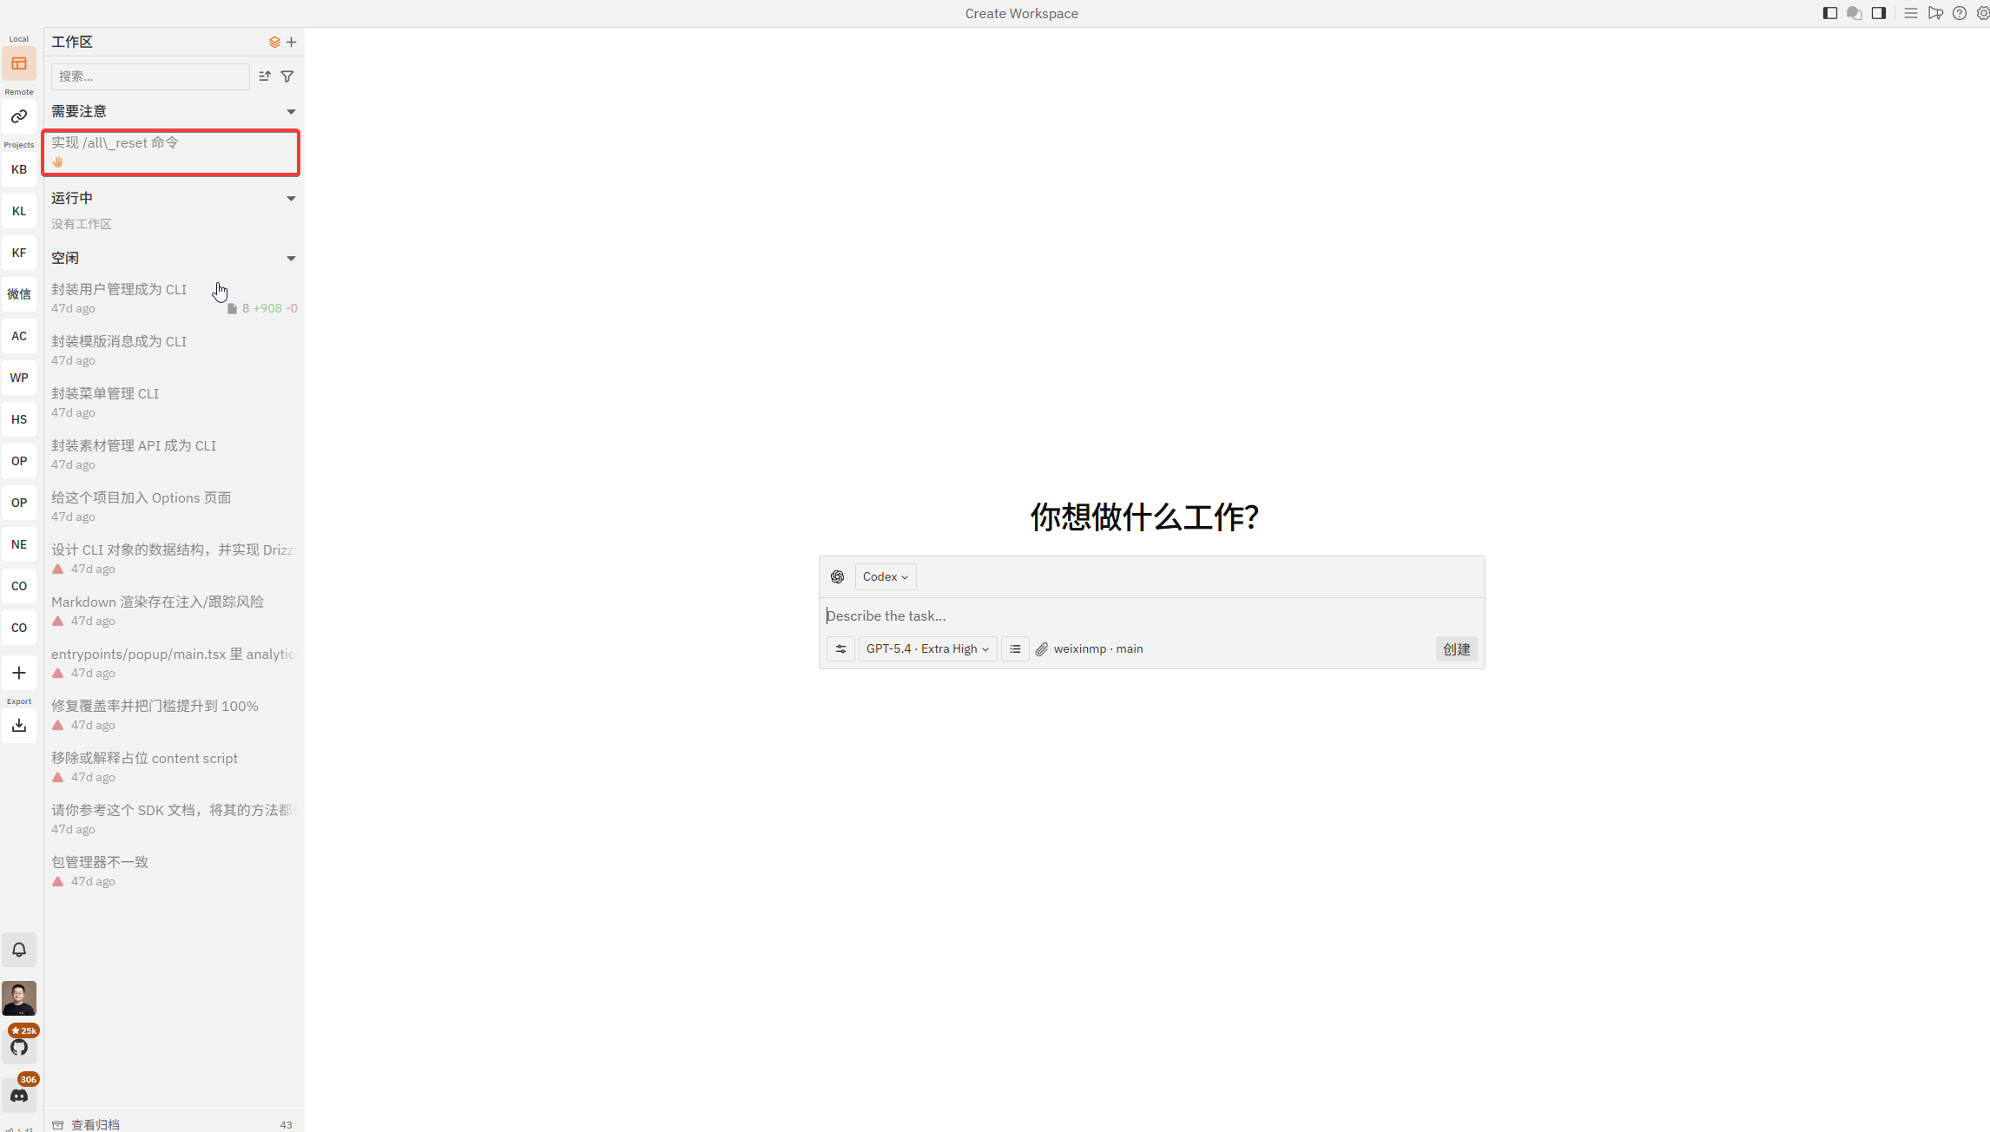The image size is (1990, 1132).
Task: Add new workspace with plus icon
Action: coord(292,42)
